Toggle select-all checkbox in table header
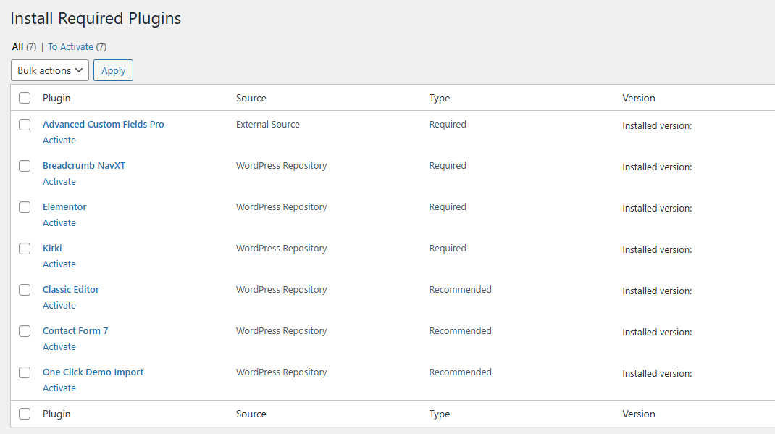Screen dimensions: 775x434 (x=25, y=98)
